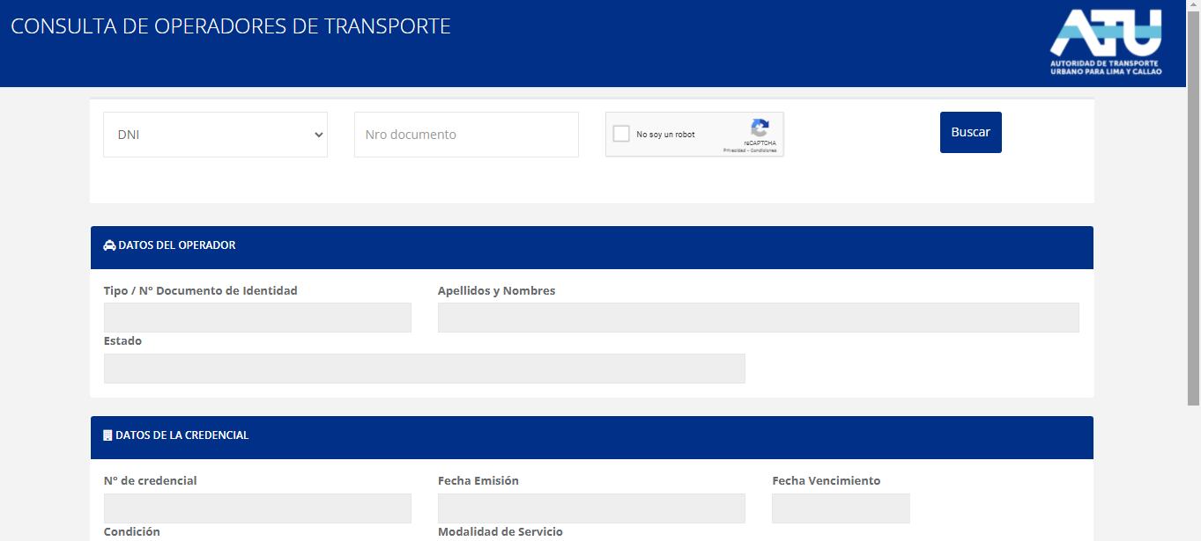Click the Fecha Vencimiento field
Viewport: 1201px width, 541px height.
pos(840,508)
